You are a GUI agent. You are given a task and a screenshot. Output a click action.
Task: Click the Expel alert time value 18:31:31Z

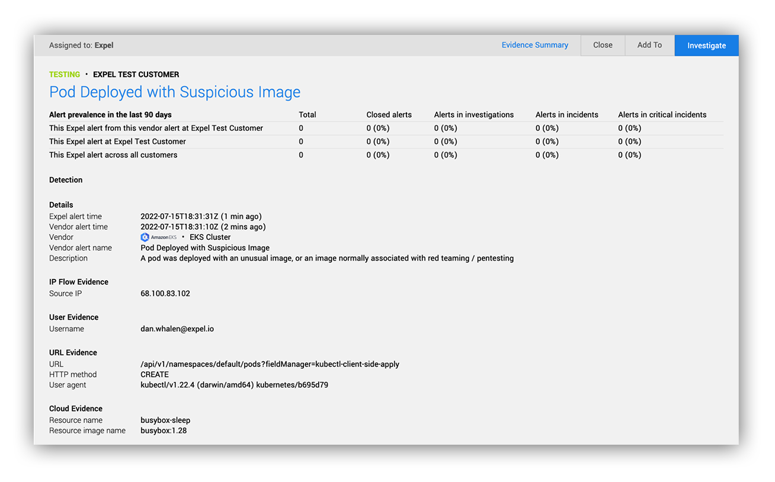201,217
